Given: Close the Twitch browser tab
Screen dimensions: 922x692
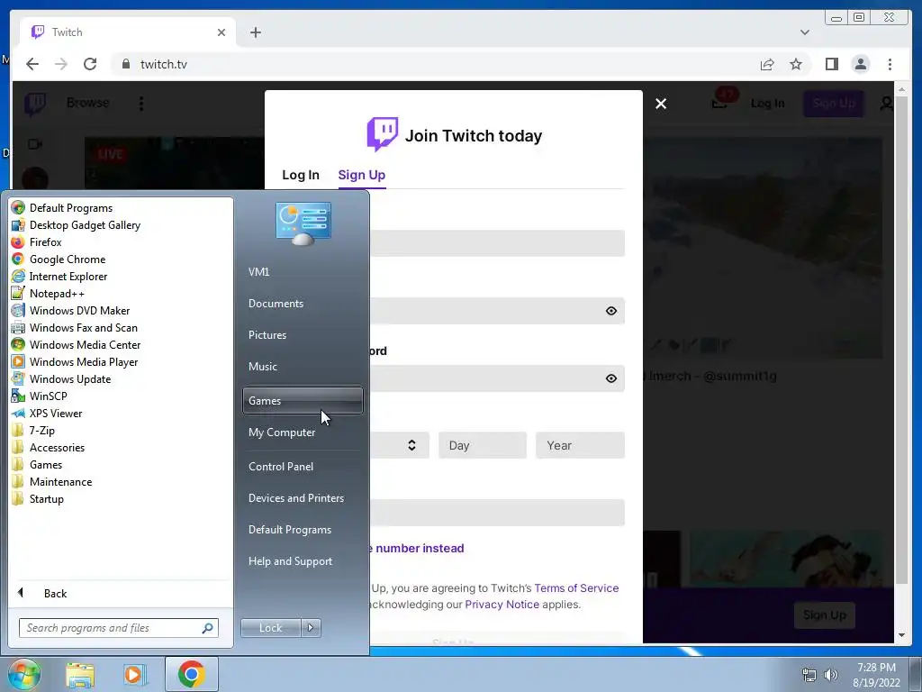Looking at the screenshot, I should pos(221,32).
